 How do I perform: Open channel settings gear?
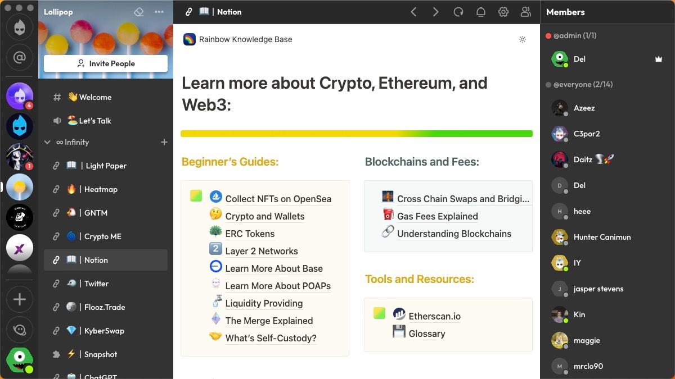pyautogui.click(x=503, y=12)
